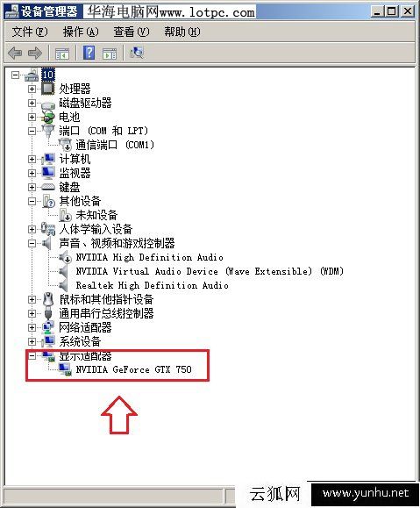Expand the 处理器 processors node

click(32, 89)
